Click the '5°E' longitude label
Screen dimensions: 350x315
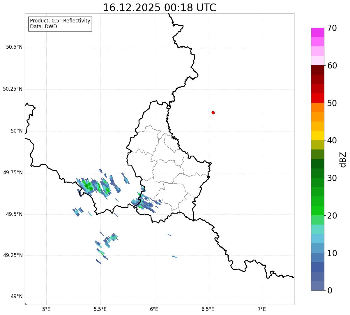(46, 309)
